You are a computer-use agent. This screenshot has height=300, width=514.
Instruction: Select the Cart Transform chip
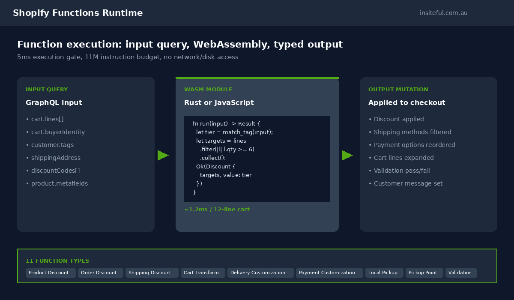203,273
